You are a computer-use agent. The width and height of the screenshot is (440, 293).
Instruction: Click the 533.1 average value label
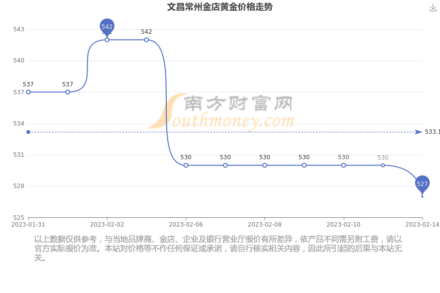click(432, 132)
